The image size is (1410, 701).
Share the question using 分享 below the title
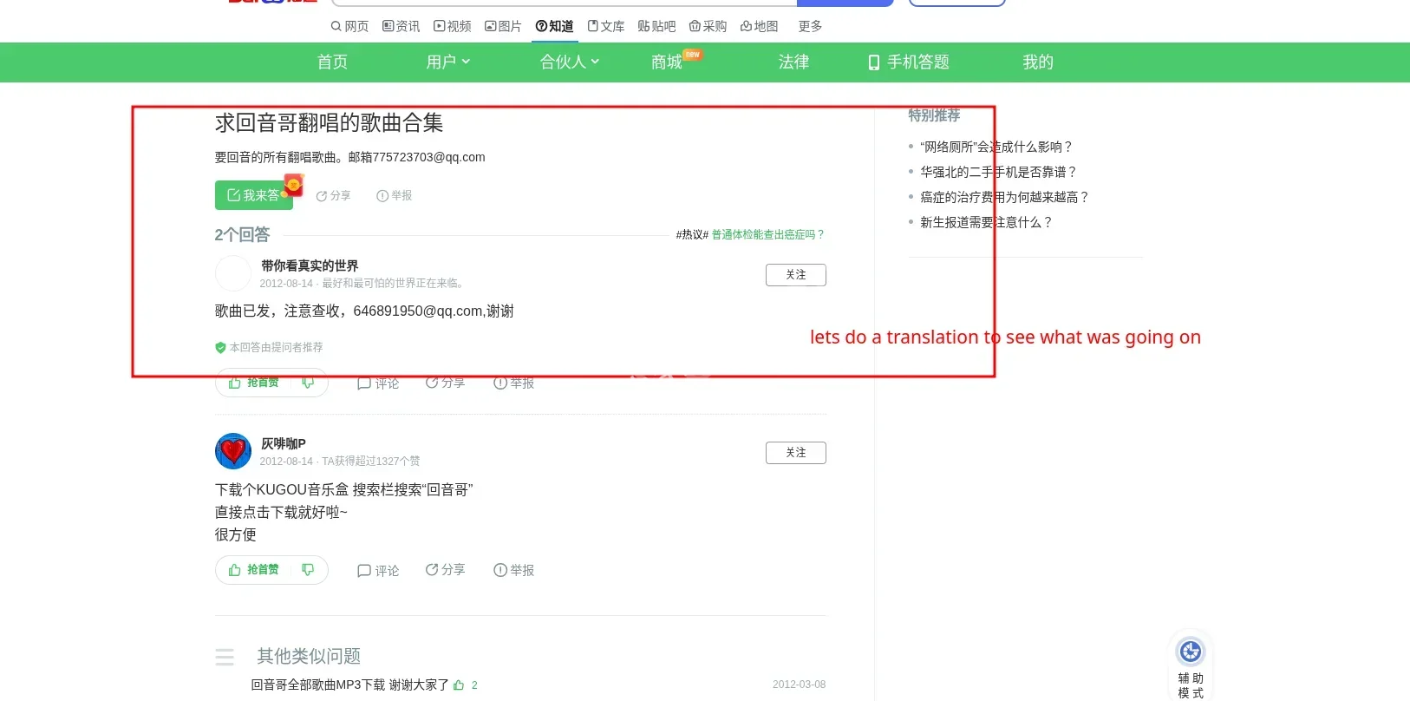[333, 196]
